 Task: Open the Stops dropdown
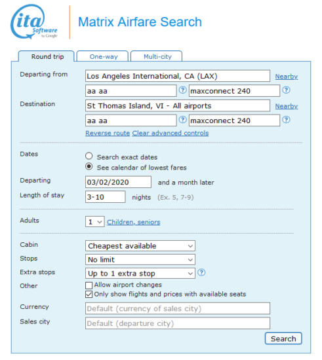coord(140,260)
